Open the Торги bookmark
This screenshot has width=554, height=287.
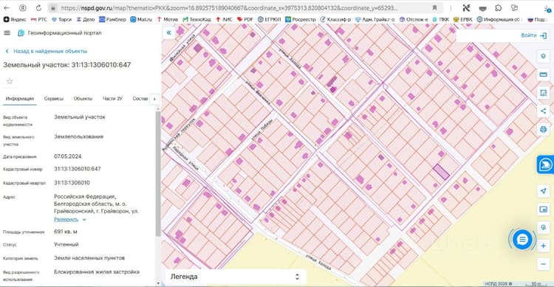(x=62, y=19)
